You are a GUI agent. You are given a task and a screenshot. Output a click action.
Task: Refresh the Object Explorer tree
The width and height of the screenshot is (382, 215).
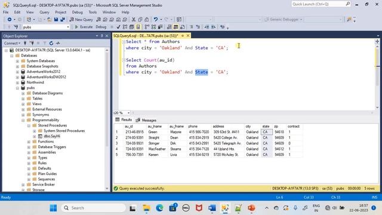tap(51, 43)
